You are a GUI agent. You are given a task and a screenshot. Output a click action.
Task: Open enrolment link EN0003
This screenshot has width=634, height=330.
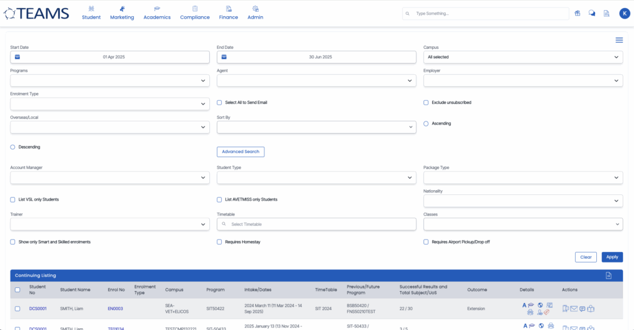[x=115, y=308]
